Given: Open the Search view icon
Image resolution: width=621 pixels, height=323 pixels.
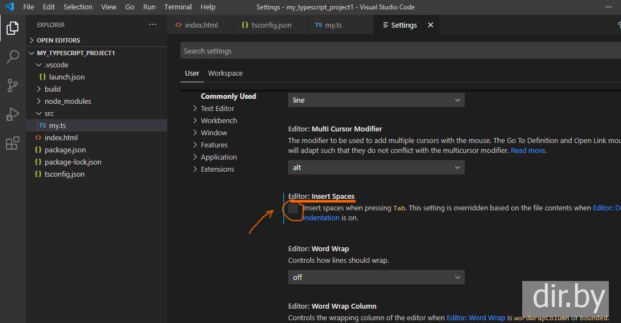Looking at the screenshot, I should pyautogui.click(x=12, y=57).
